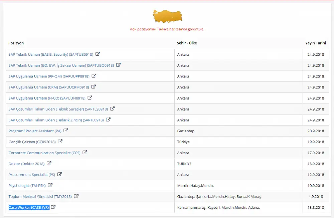The width and height of the screenshot is (334, 218).
Task: Open SAP Çözümleri Takım Lideri (Teknik Süreçler) link
Action: 58,109
